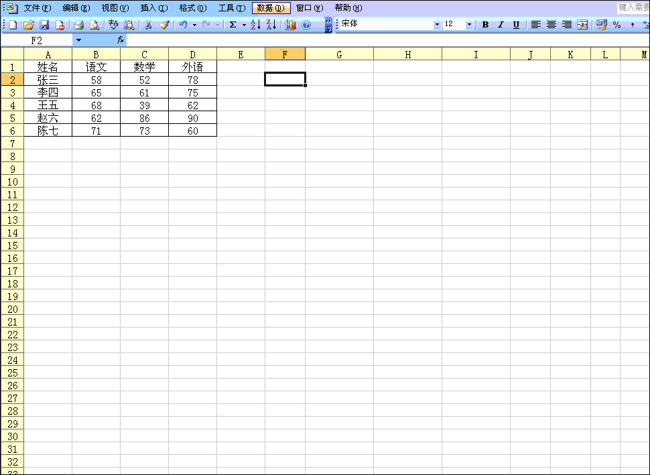Screen dimensions: 650x475
Task: Toggle Bold formatting
Action: click(x=485, y=25)
